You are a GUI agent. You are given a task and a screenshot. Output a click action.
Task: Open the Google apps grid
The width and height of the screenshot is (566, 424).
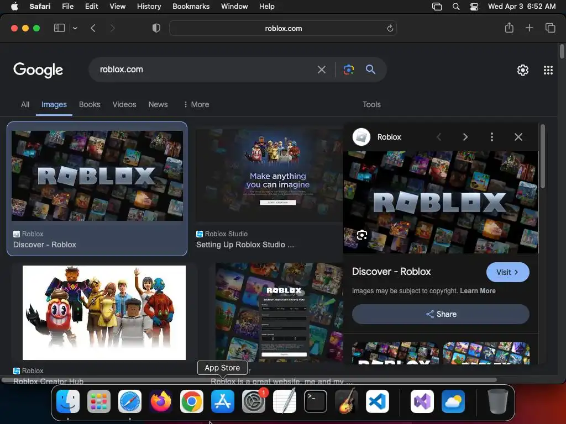548,70
